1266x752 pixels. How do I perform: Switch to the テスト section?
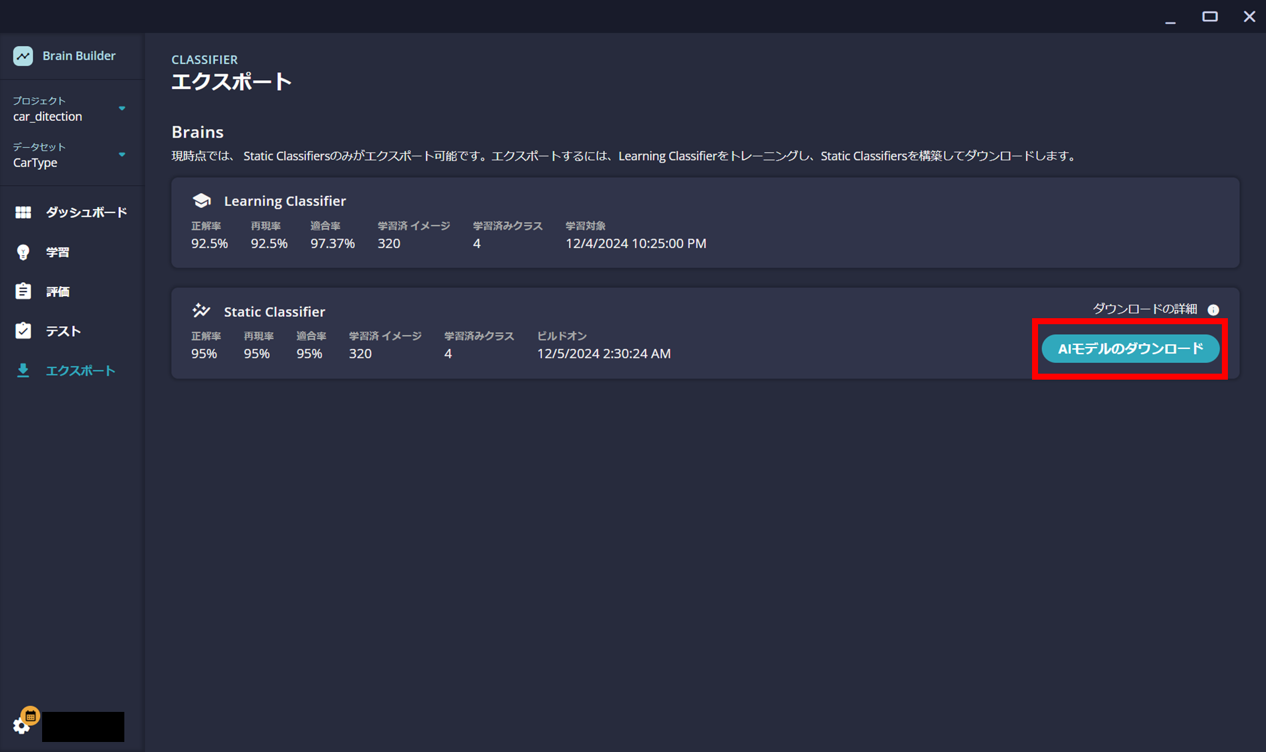(x=72, y=331)
